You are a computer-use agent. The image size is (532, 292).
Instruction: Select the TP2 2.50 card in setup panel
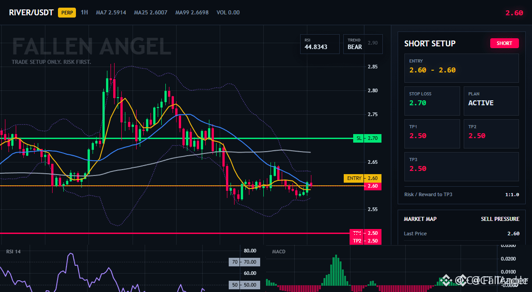pyautogui.click(x=491, y=134)
